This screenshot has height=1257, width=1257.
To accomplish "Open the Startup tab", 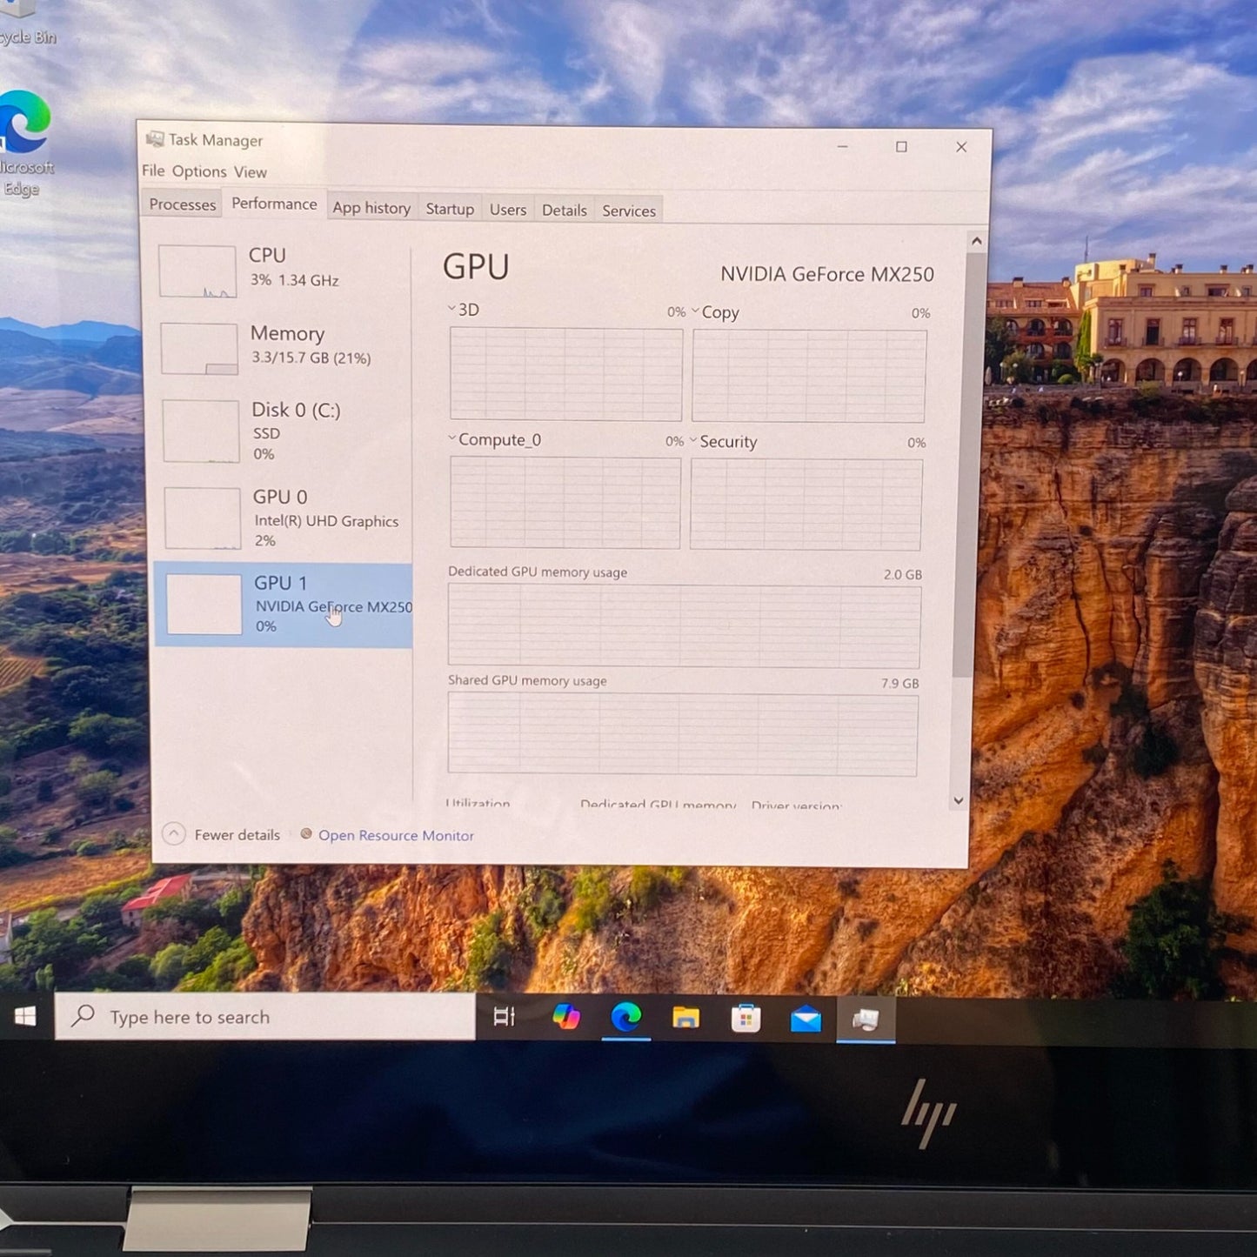I will (450, 209).
